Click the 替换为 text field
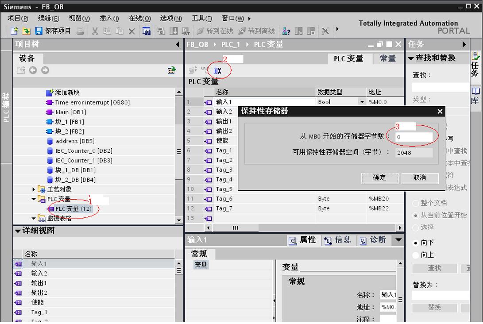 tap(440, 295)
